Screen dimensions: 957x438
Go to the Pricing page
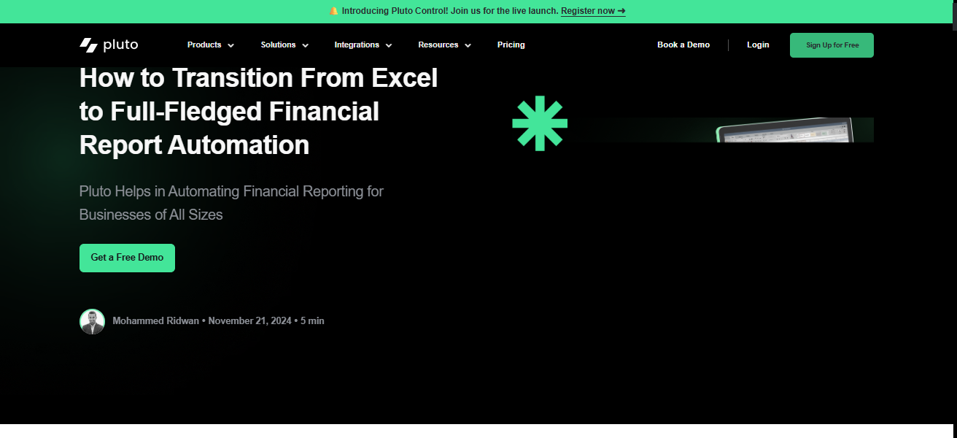(x=511, y=45)
